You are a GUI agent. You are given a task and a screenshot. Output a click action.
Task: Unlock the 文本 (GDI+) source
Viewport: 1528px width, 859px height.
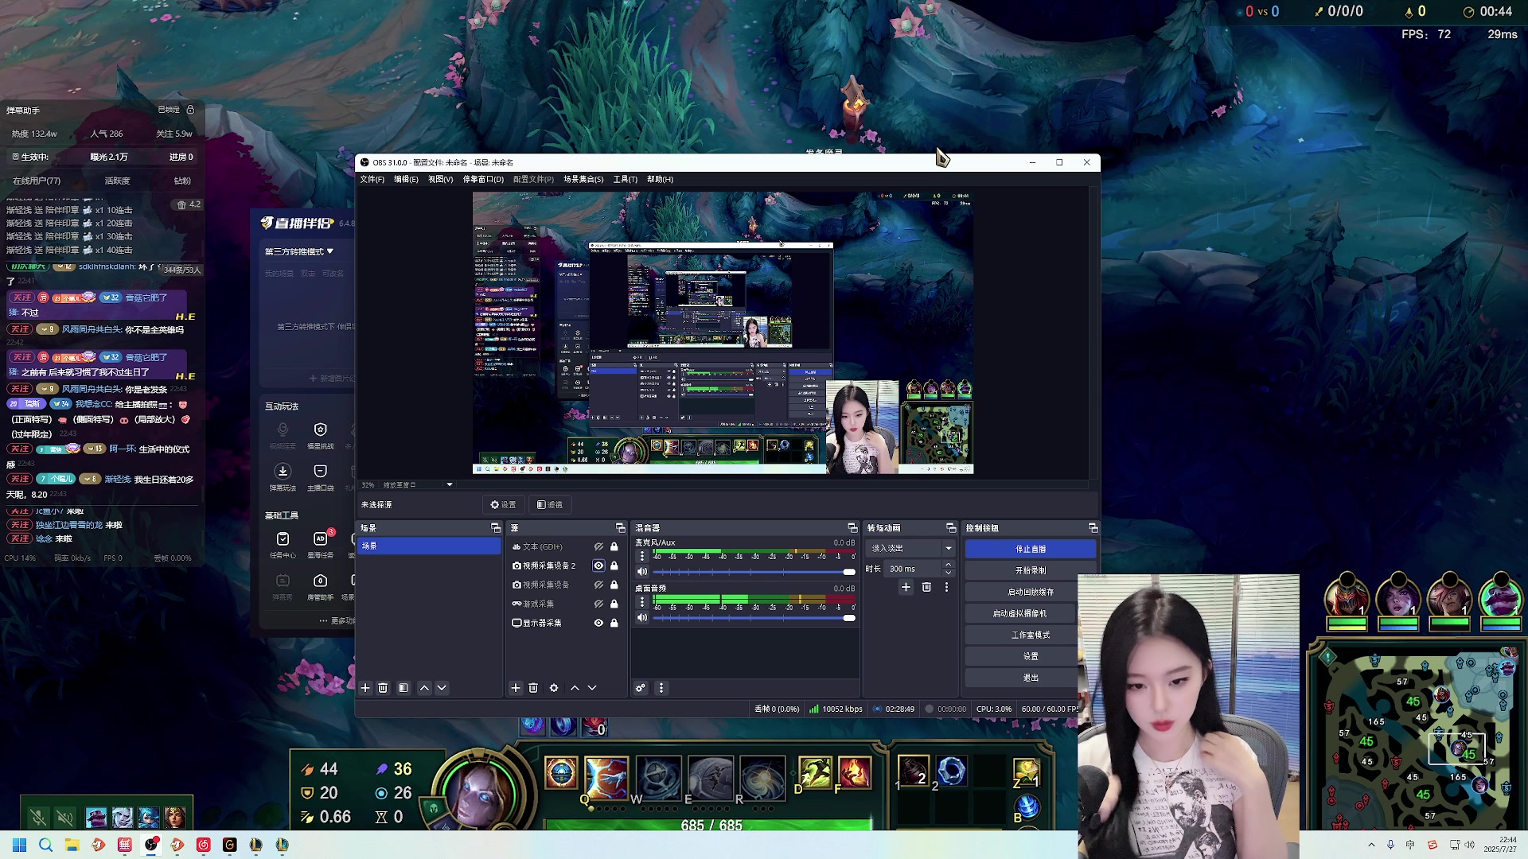pyautogui.click(x=614, y=547)
